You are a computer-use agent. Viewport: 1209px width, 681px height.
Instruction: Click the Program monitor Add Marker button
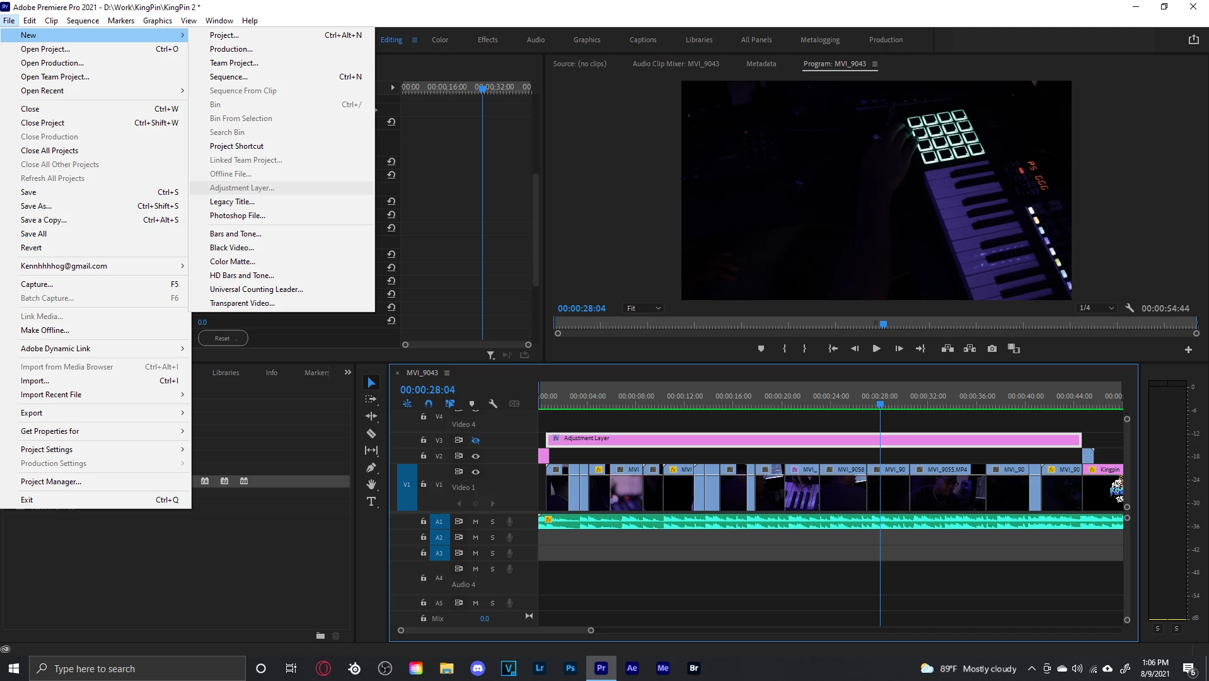point(761,349)
